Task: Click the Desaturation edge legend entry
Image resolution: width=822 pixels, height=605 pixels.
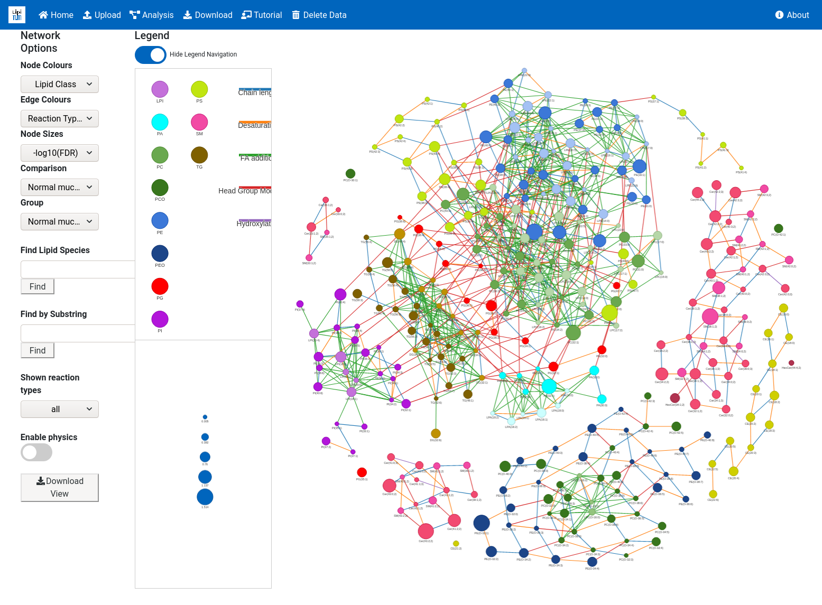Action: [x=255, y=125]
